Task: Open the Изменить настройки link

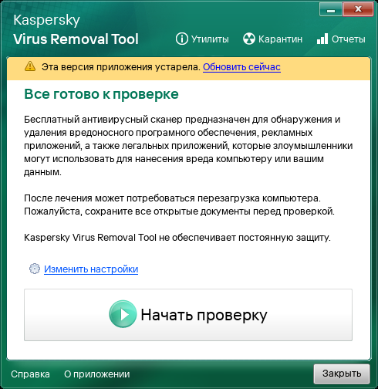Action: tap(91, 269)
